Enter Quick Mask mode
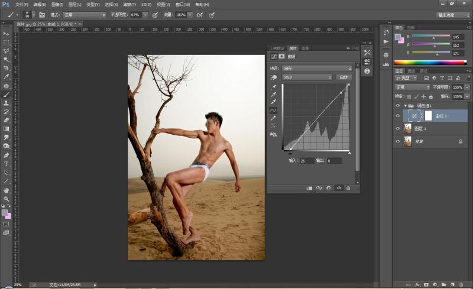473x289 pixels. point(6,224)
